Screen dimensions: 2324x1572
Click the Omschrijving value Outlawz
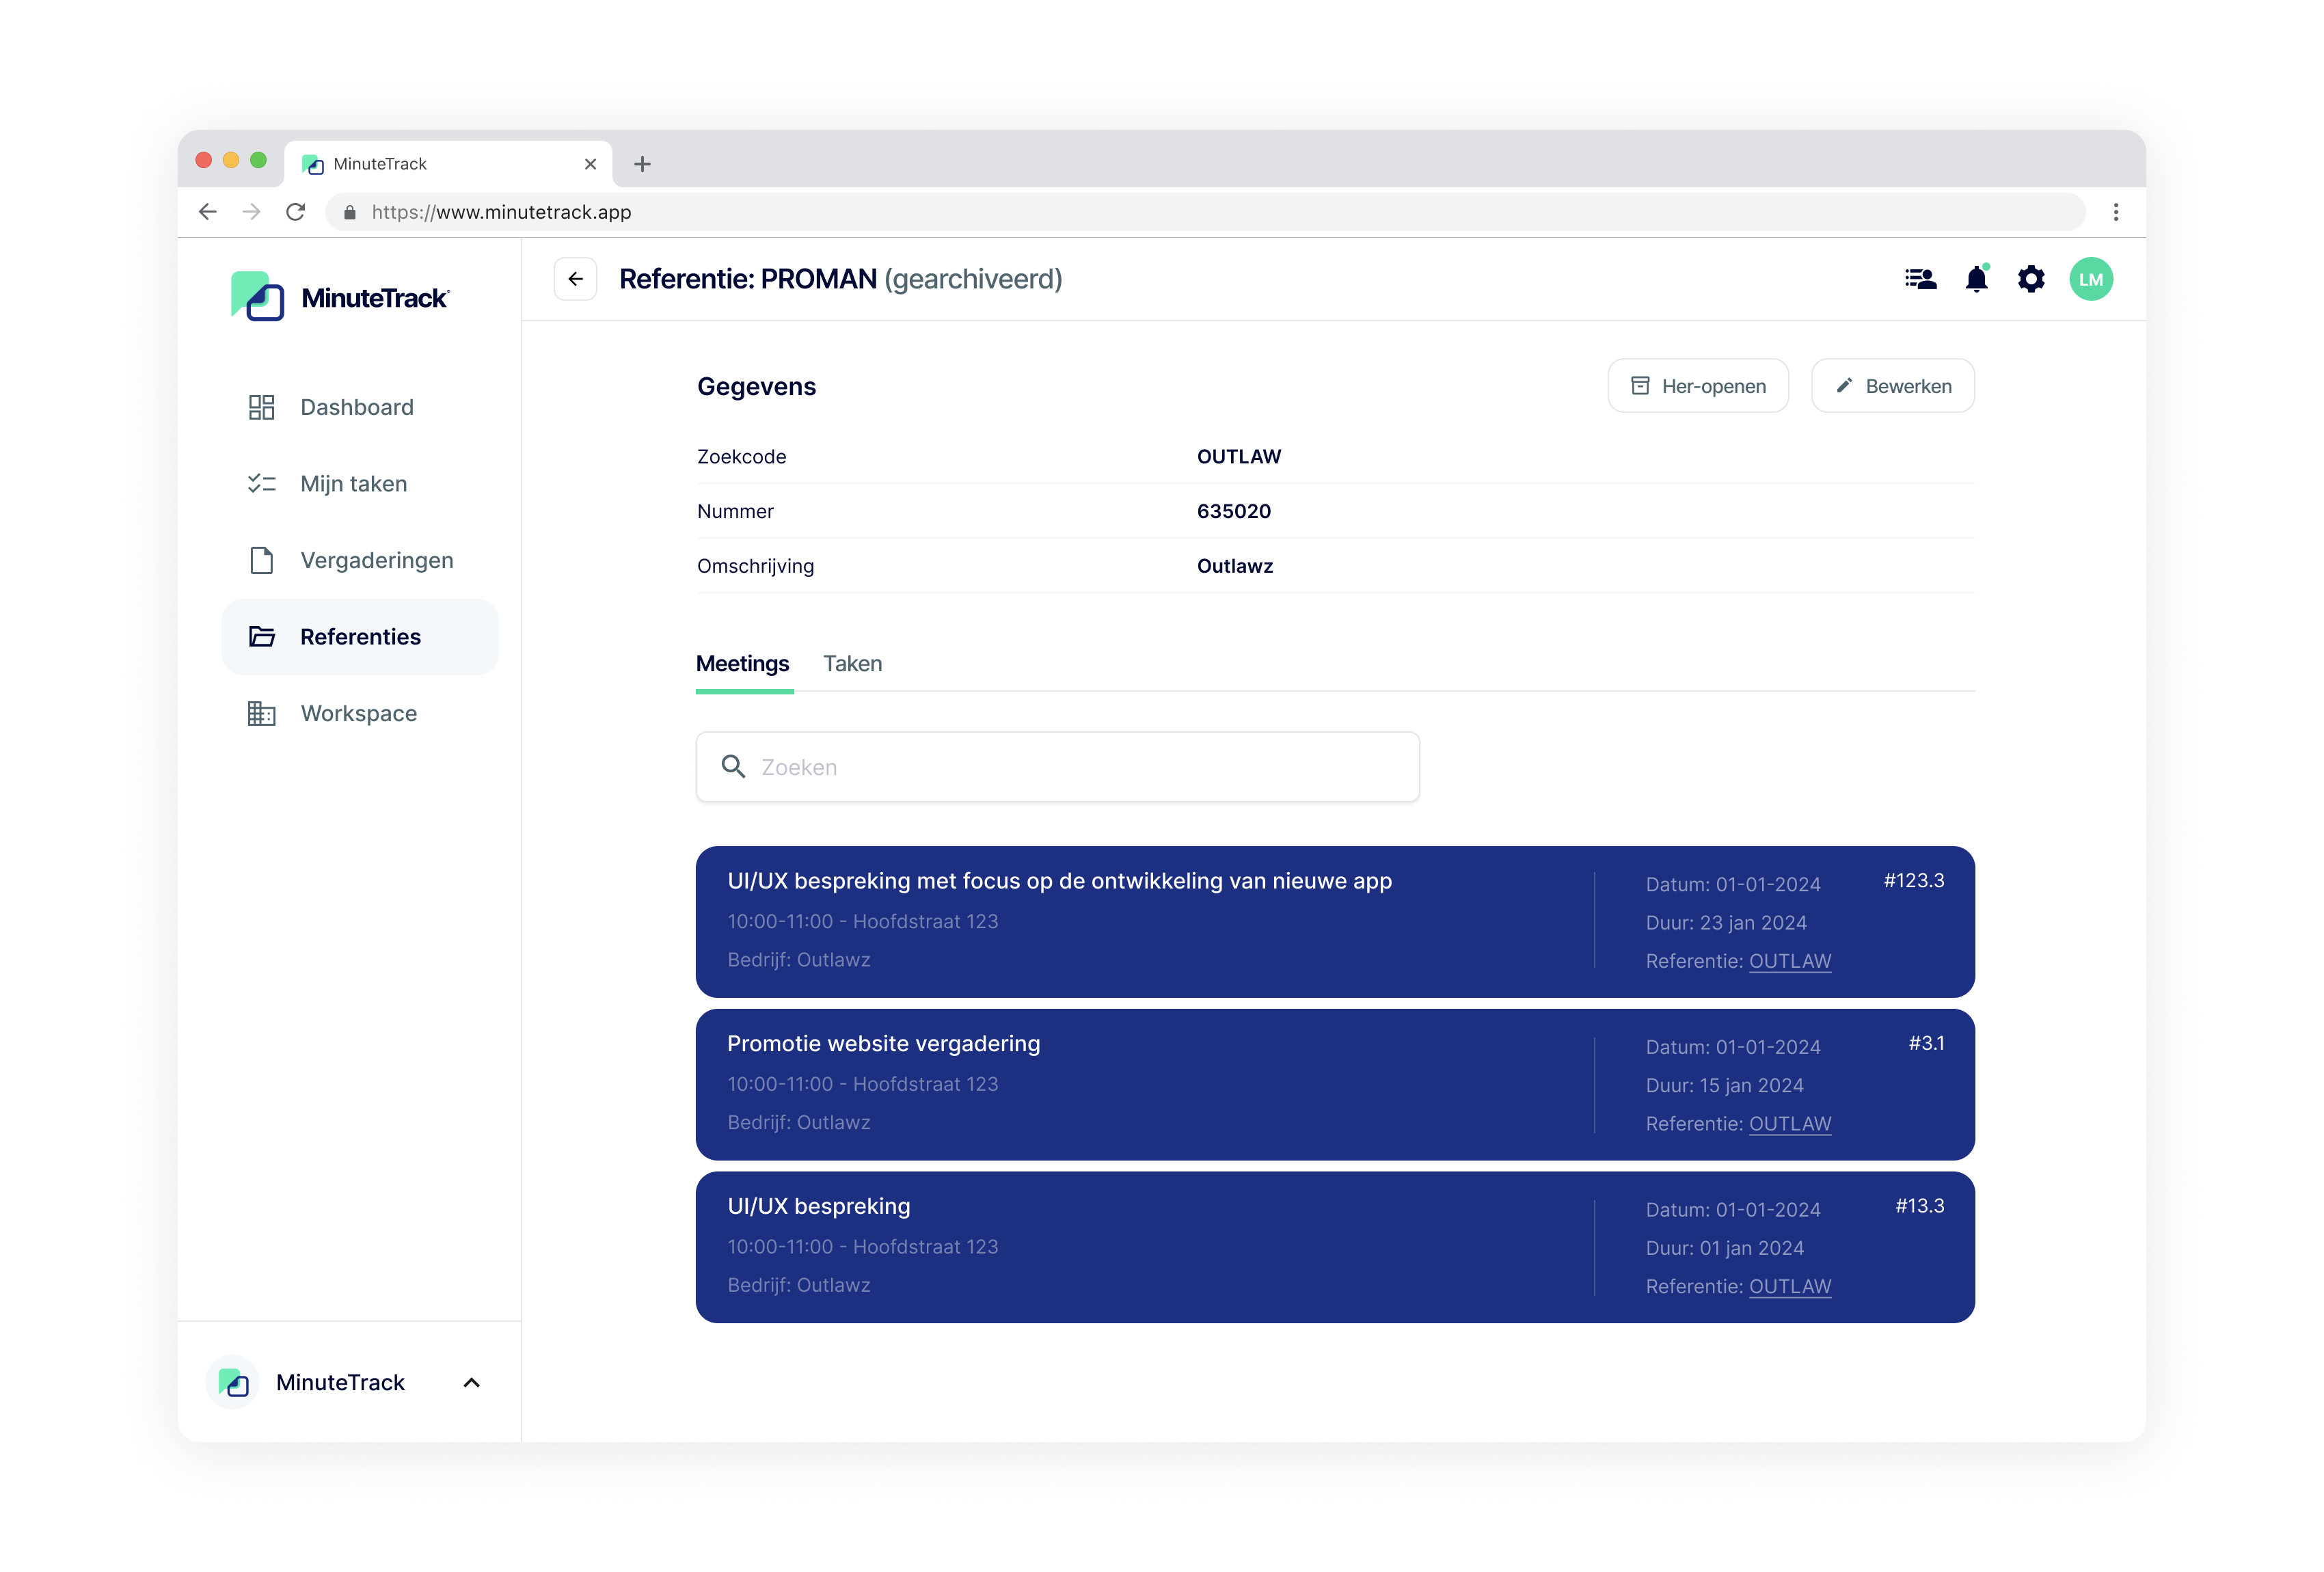point(1235,566)
